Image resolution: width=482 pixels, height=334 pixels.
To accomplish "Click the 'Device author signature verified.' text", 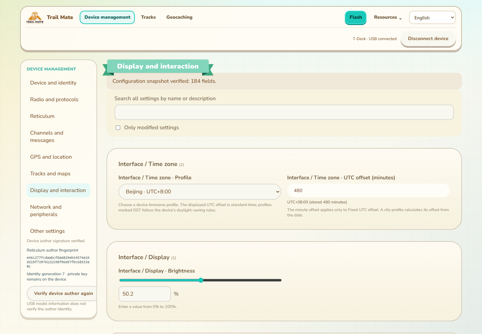I will 56,241.
